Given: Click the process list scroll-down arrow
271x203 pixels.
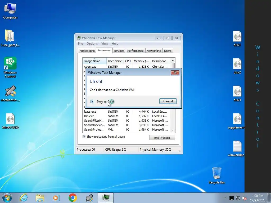Looking at the screenshot, I should [173, 130].
